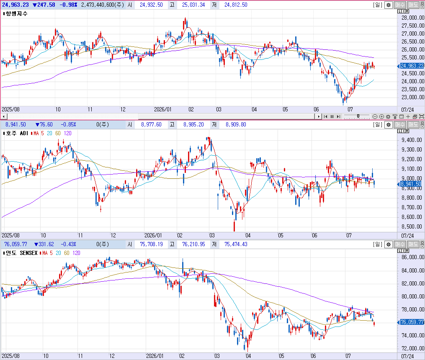Click the 매도 sell button on Australia AOI chart
The image size is (425, 360).
point(413,125)
